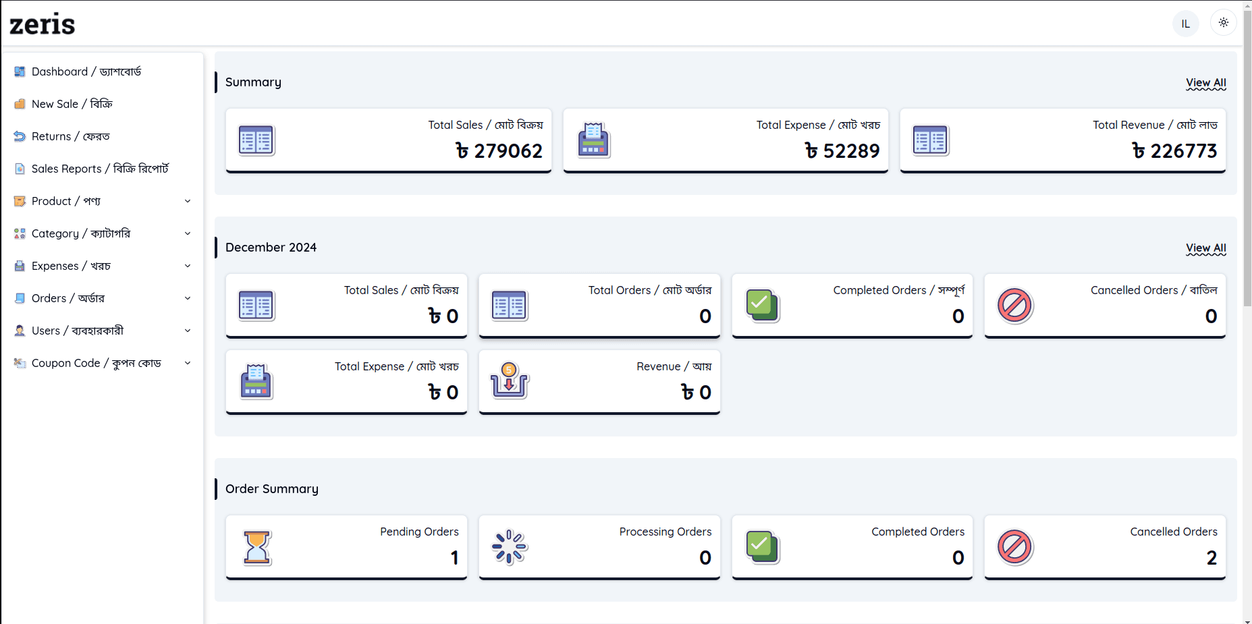Click the Processing Orders spinner icon
Image resolution: width=1252 pixels, height=624 pixels.
pyautogui.click(x=510, y=547)
